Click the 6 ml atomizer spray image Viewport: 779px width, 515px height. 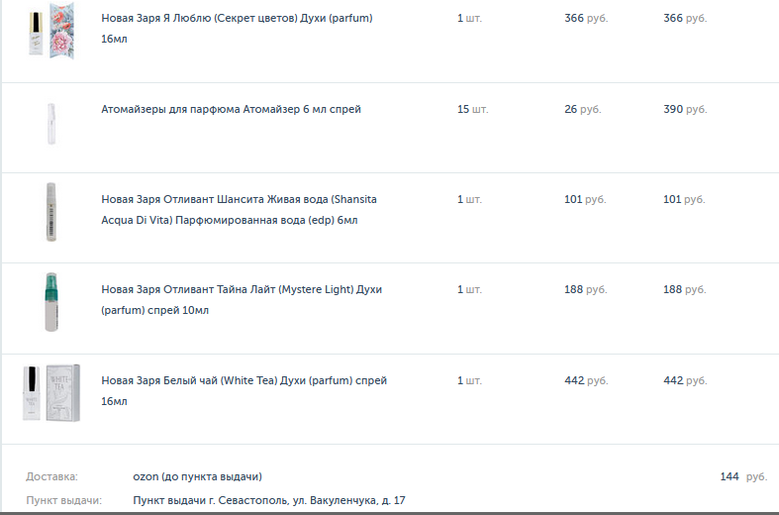coord(51,124)
